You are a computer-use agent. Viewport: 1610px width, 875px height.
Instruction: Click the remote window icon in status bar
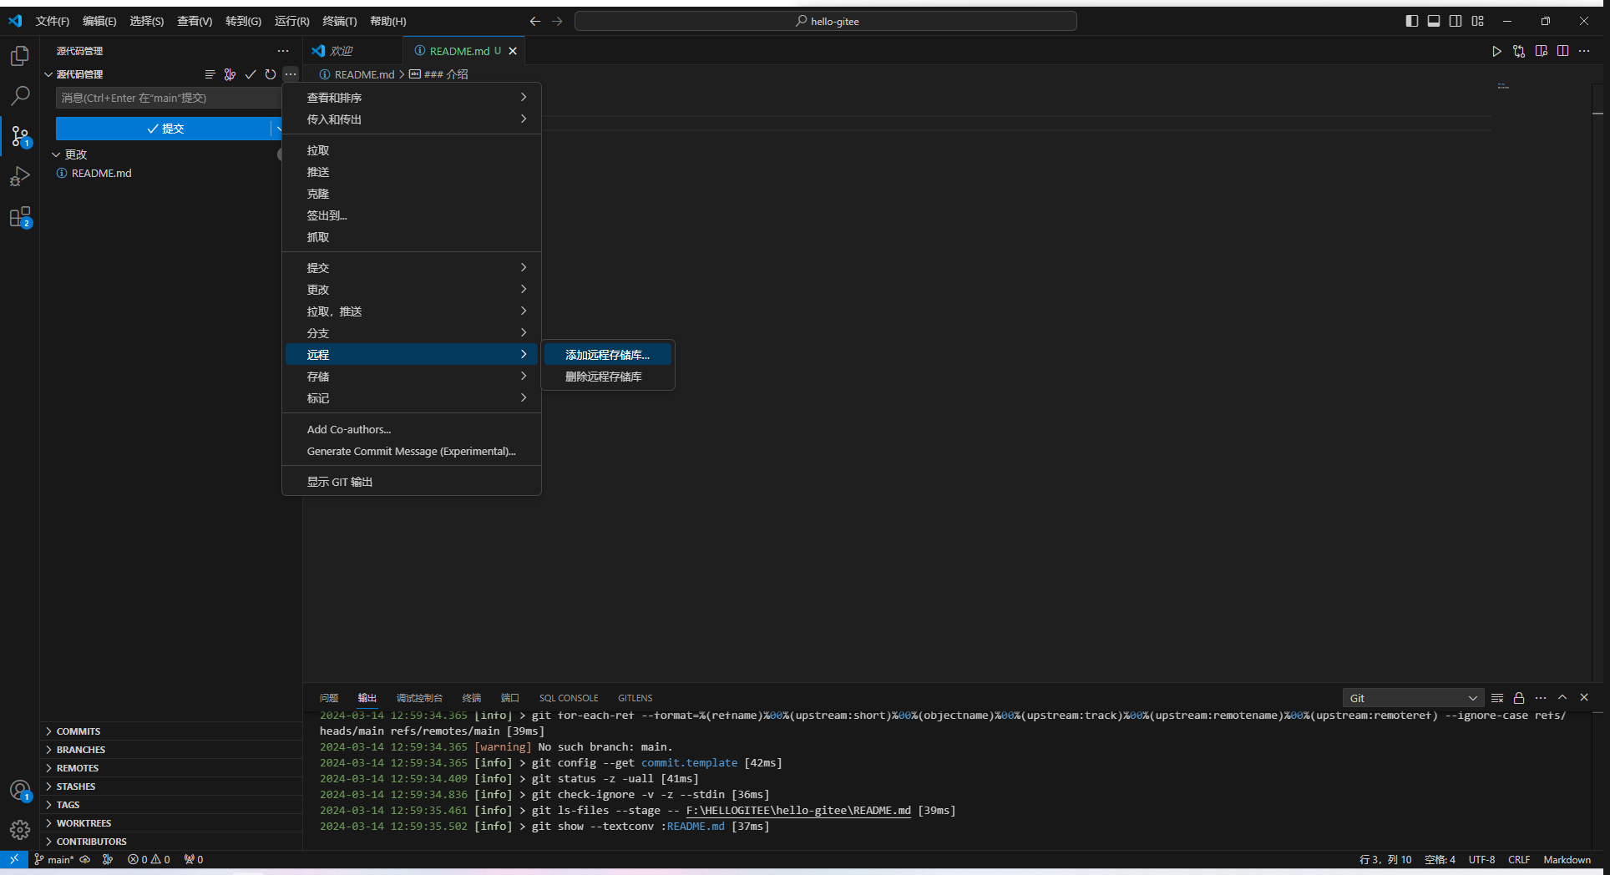pyautogui.click(x=14, y=859)
